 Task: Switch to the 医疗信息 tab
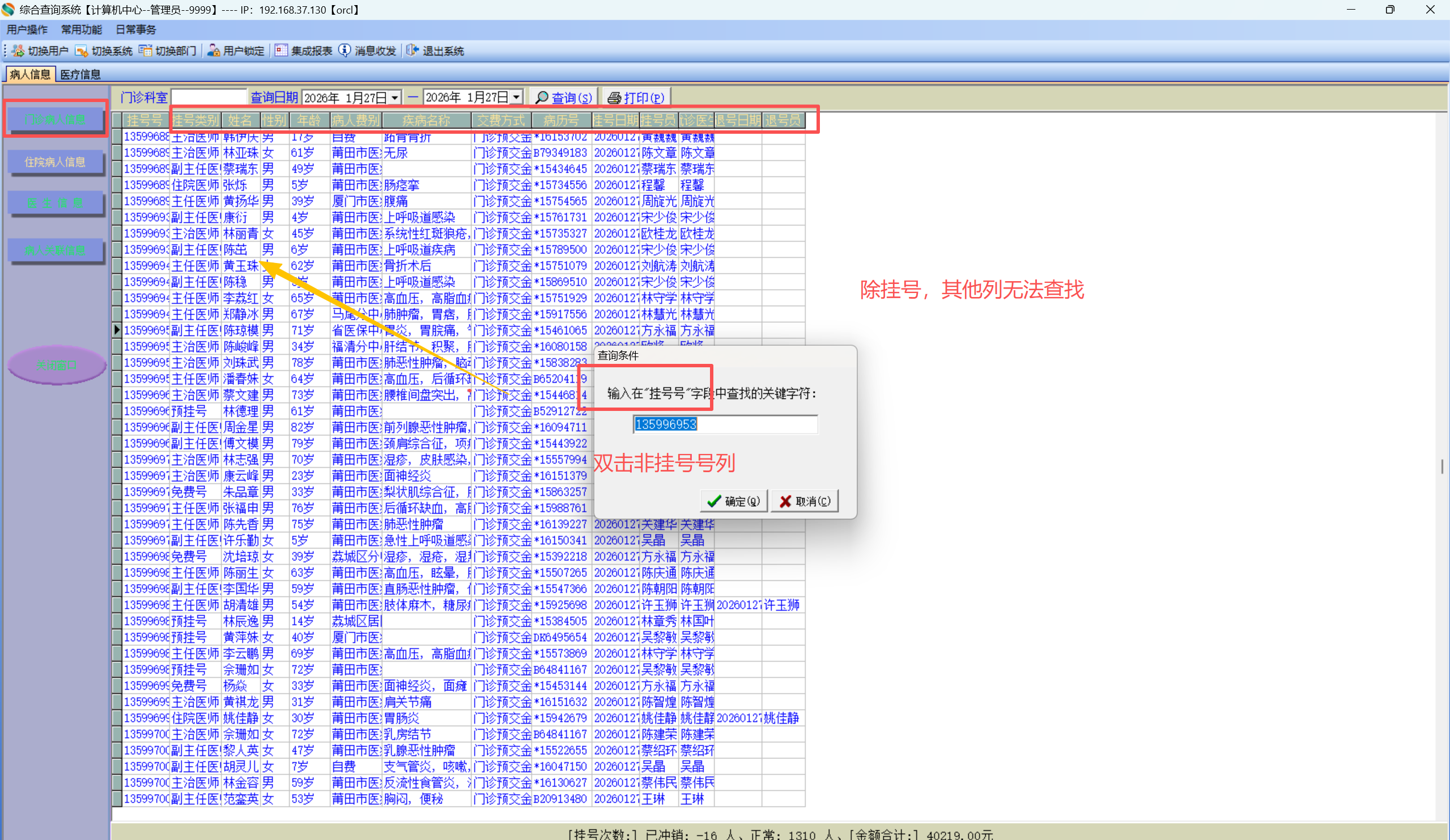tap(80, 74)
